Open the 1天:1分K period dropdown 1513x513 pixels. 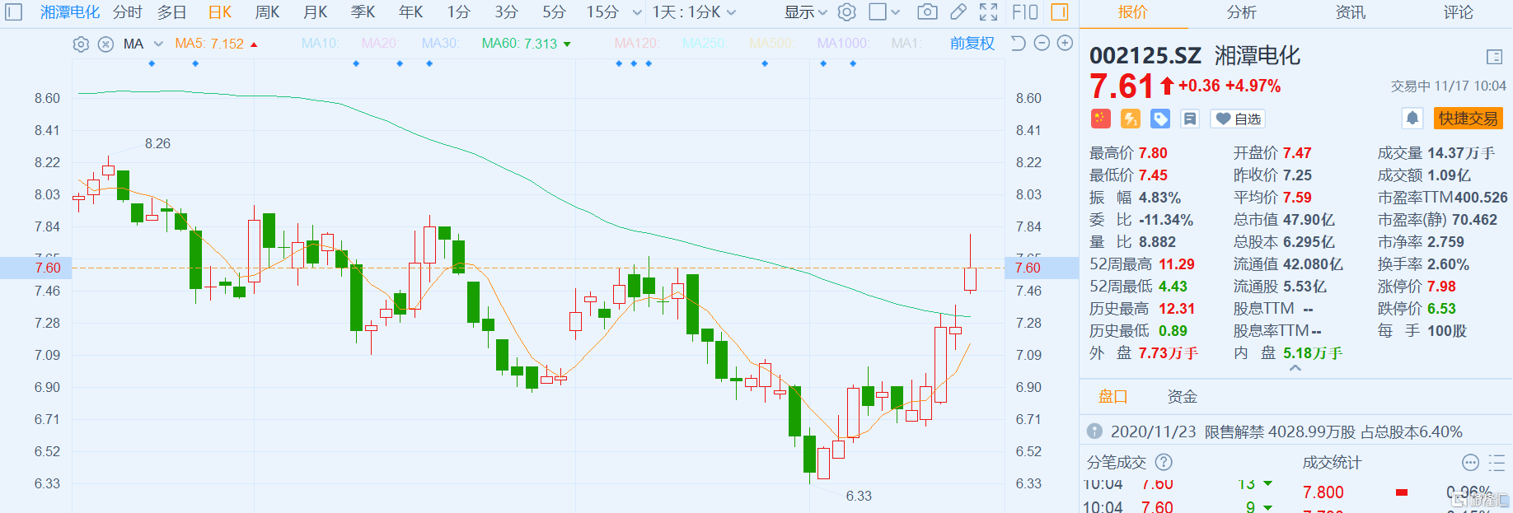pyautogui.click(x=694, y=12)
